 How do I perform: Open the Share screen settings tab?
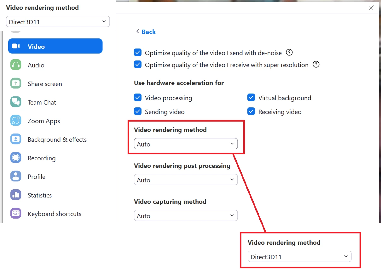pos(55,83)
